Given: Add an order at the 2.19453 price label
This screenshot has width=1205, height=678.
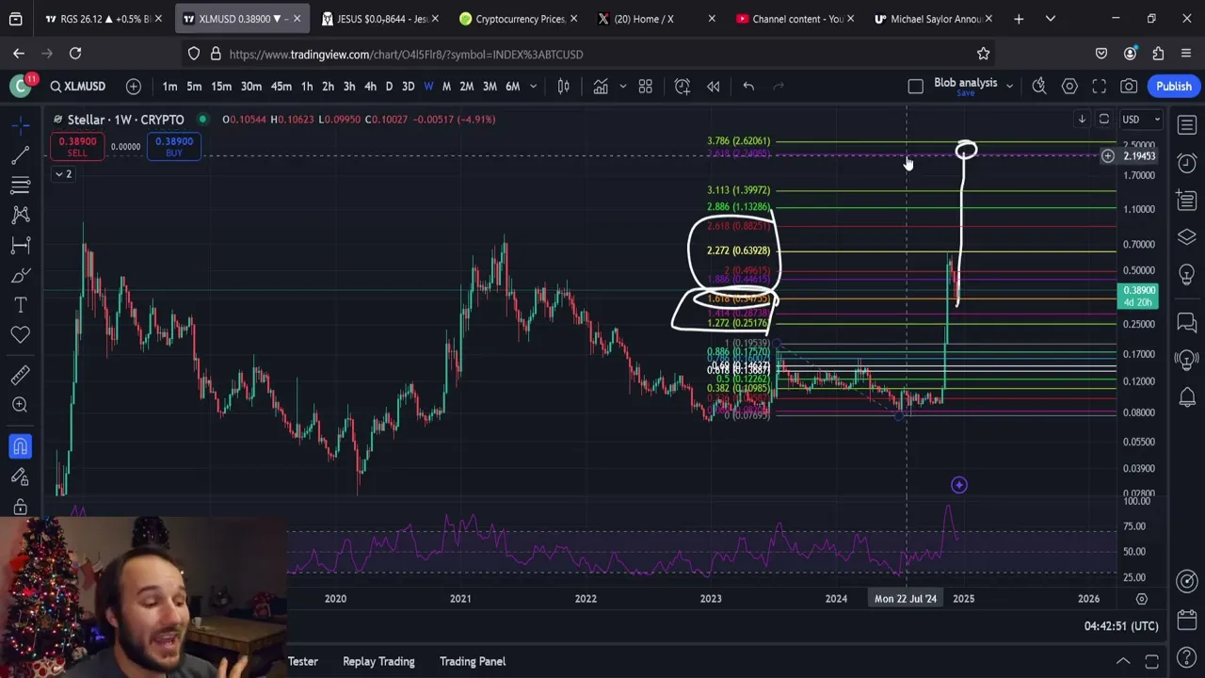Looking at the screenshot, I should (1108, 156).
